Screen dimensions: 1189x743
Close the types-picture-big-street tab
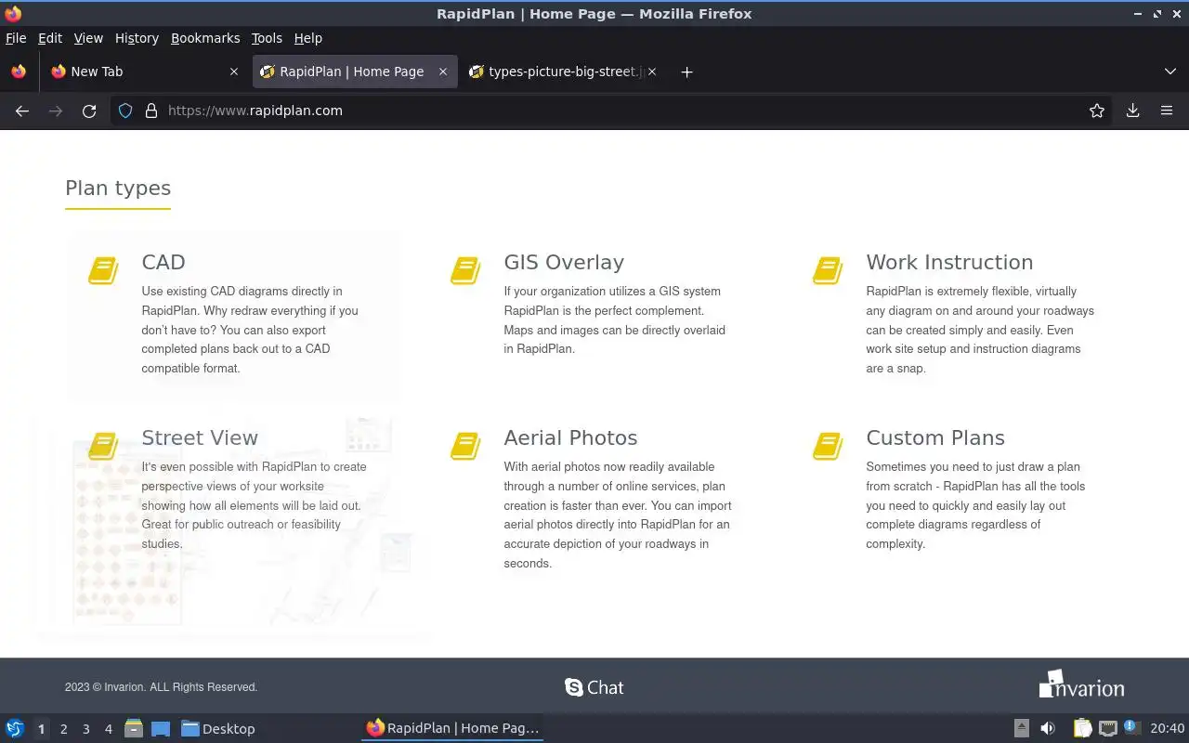tap(652, 72)
